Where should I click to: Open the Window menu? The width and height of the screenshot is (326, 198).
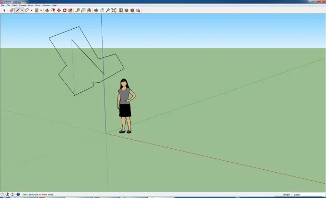tap(46, 5)
